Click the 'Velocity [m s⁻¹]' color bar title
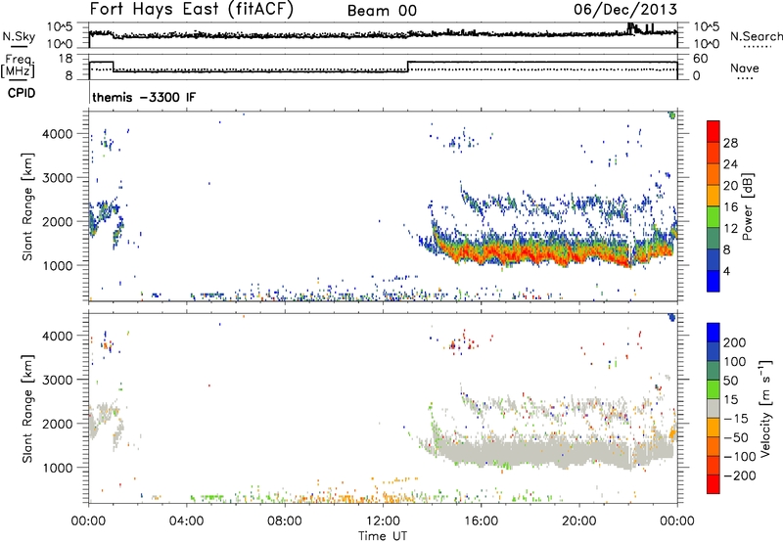This screenshot has height=542, width=783. 764,408
